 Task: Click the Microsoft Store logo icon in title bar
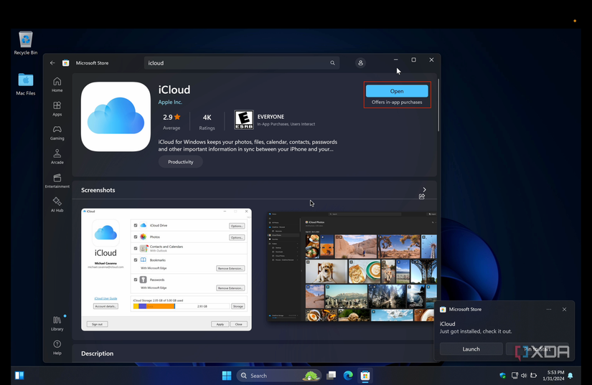(66, 63)
